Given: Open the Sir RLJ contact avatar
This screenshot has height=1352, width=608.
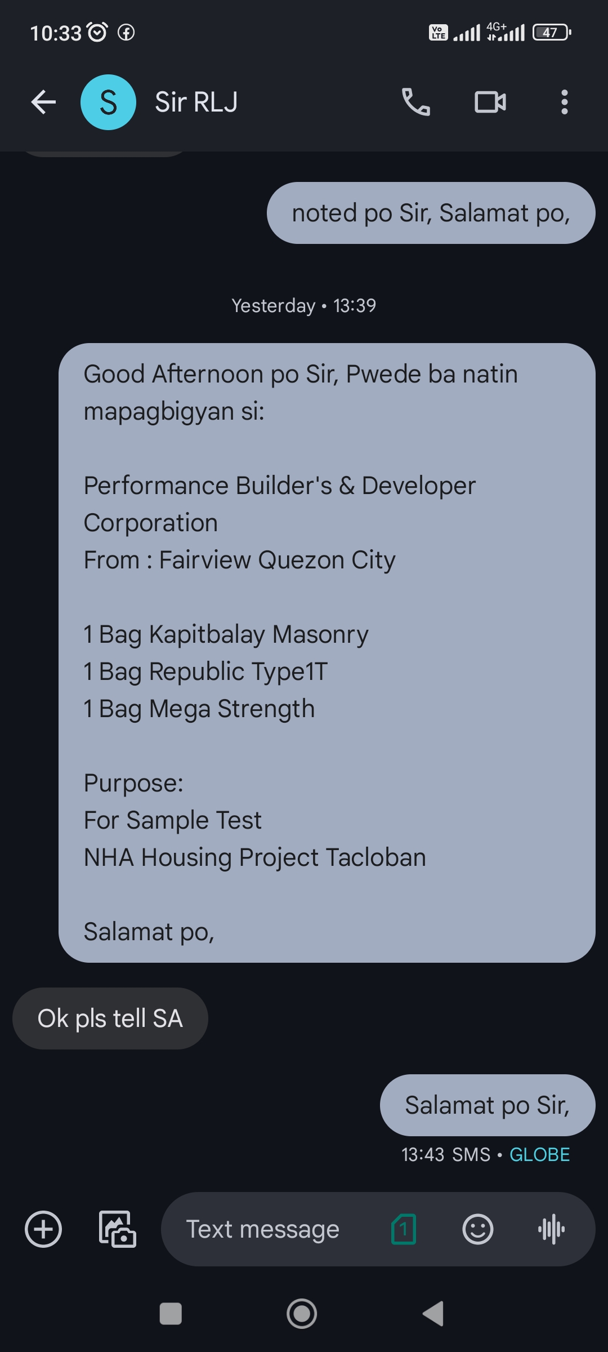Looking at the screenshot, I should [x=108, y=103].
